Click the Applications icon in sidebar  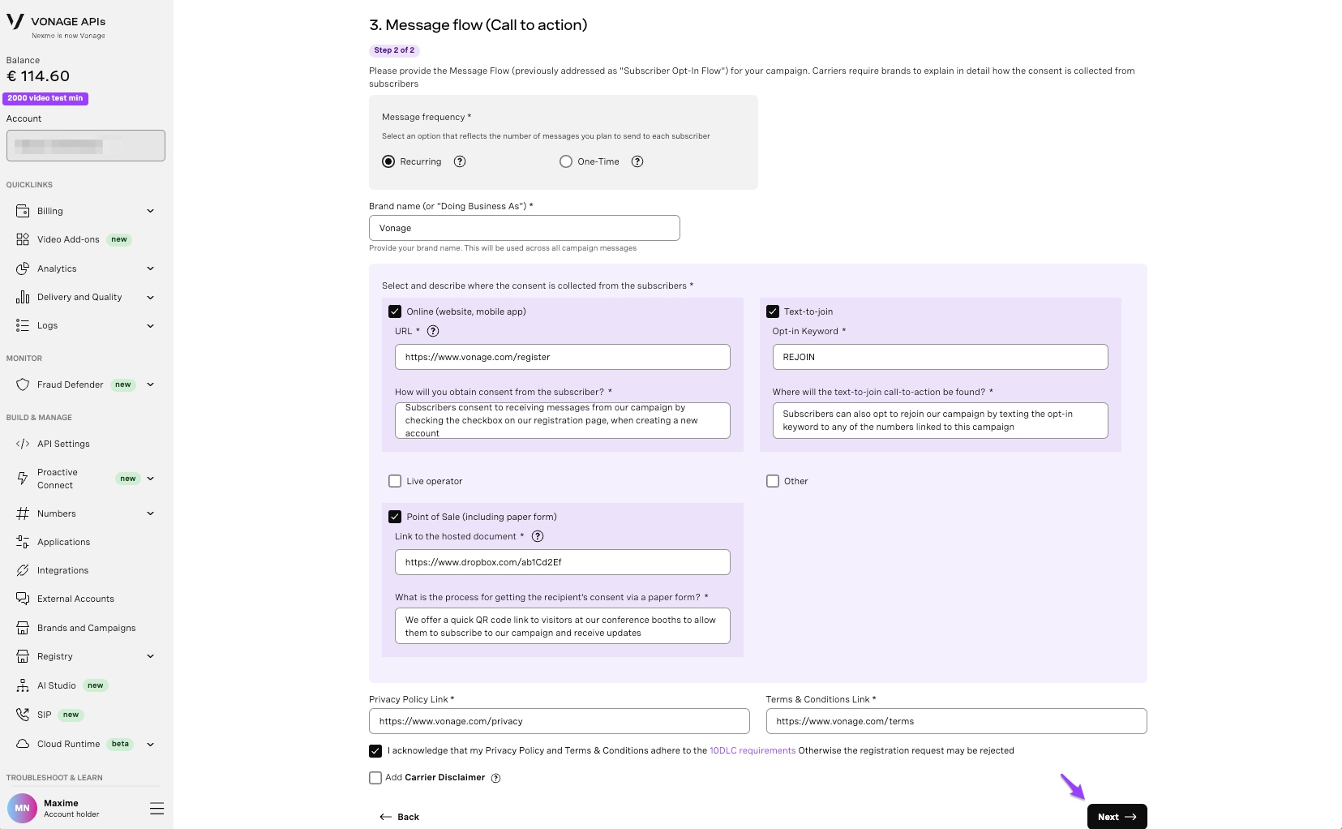click(23, 542)
